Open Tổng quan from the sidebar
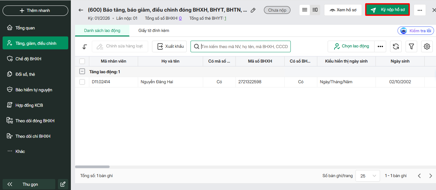The image size is (436, 190). click(35, 28)
